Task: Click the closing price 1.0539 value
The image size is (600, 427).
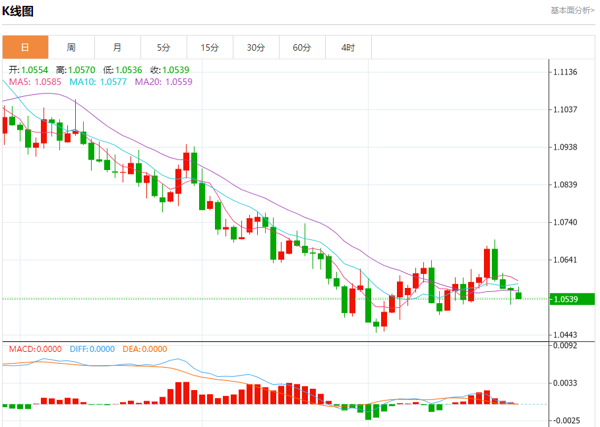Action: tap(175, 70)
